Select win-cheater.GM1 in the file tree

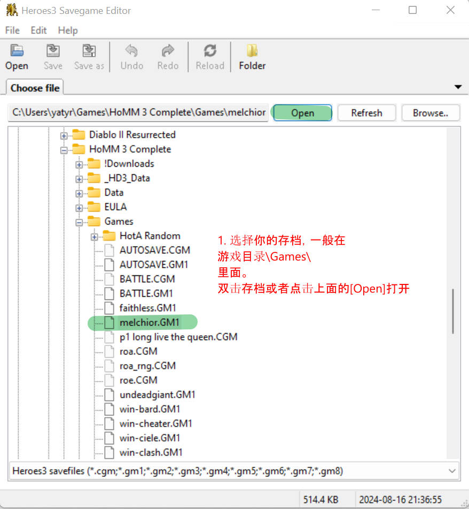click(155, 423)
